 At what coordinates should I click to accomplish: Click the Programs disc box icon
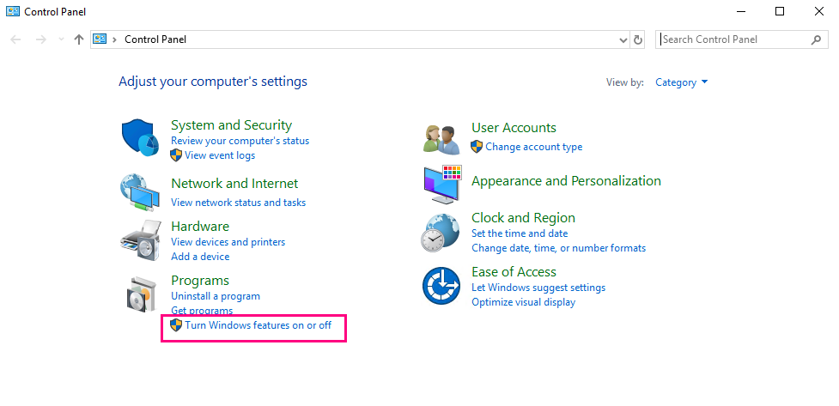coord(139,294)
